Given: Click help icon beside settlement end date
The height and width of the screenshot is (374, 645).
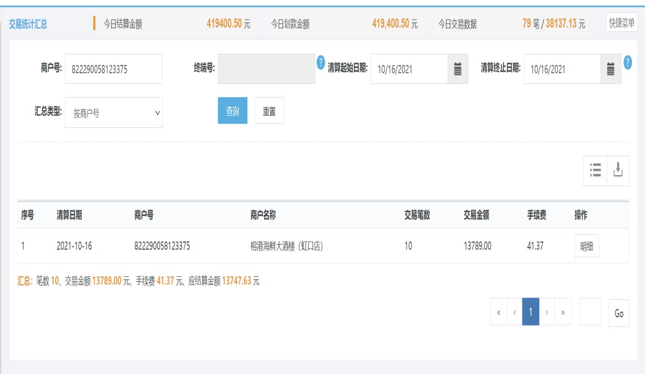Looking at the screenshot, I should point(628,62).
